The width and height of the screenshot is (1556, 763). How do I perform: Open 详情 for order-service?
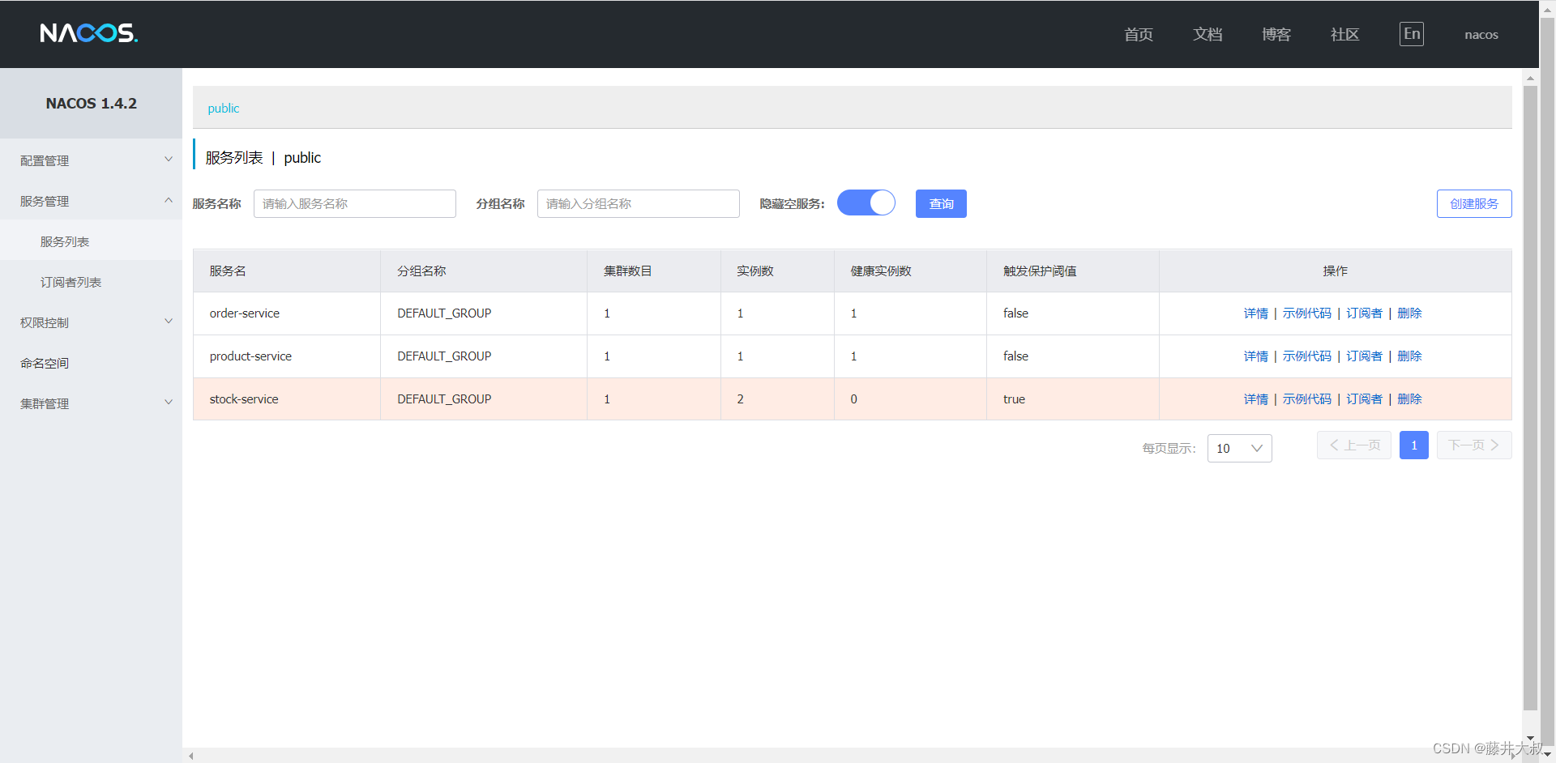(x=1256, y=313)
